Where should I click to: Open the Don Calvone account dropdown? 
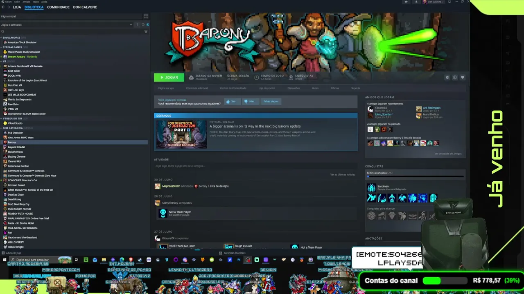(433, 2)
